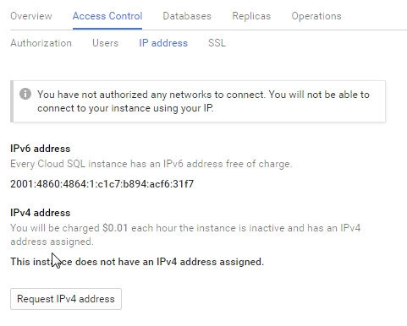The height and width of the screenshot is (326, 407).
Task: Click the IPv6 address value 2001:4860:4864:1:c1c7:b894:acf6:31f7
Action: [x=102, y=184]
